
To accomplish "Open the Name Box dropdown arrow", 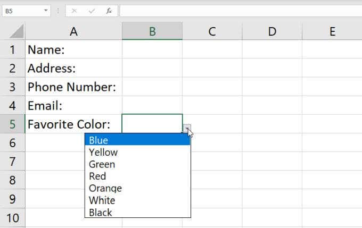I will [x=46, y=11].
